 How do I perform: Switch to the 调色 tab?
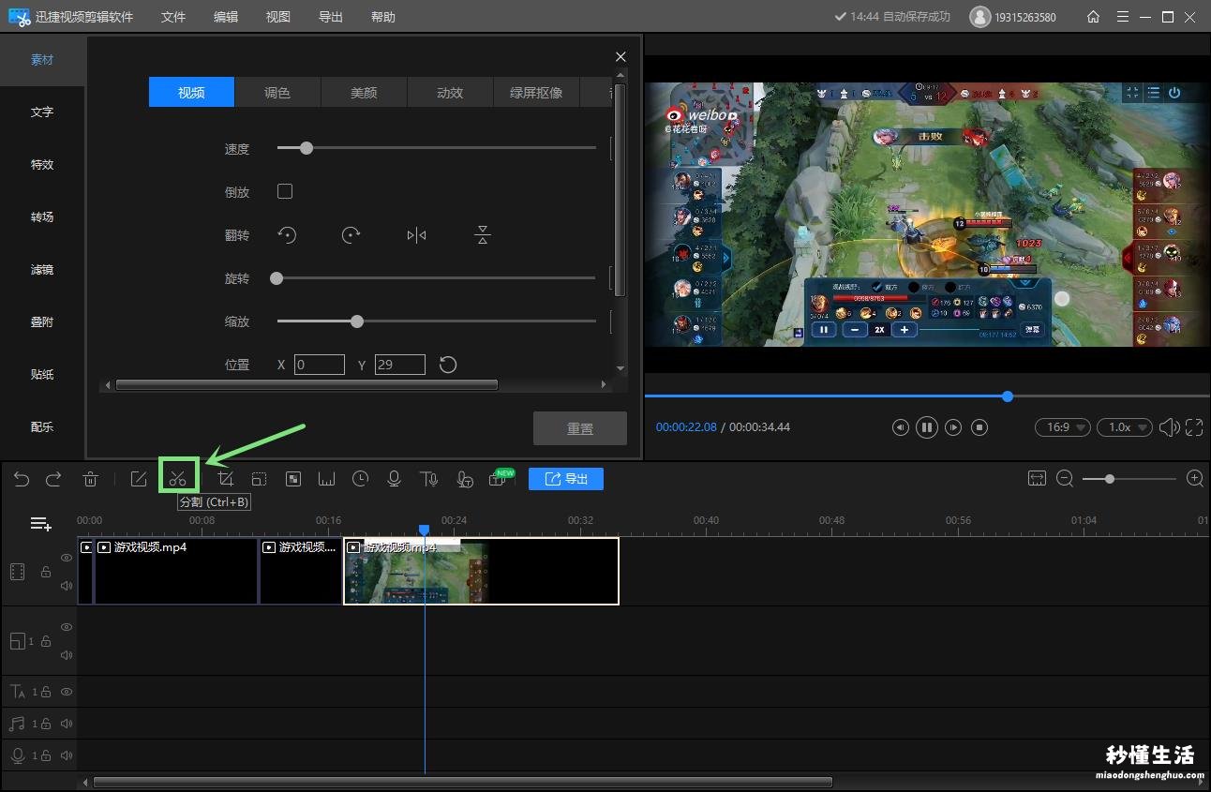click(277, 92)
